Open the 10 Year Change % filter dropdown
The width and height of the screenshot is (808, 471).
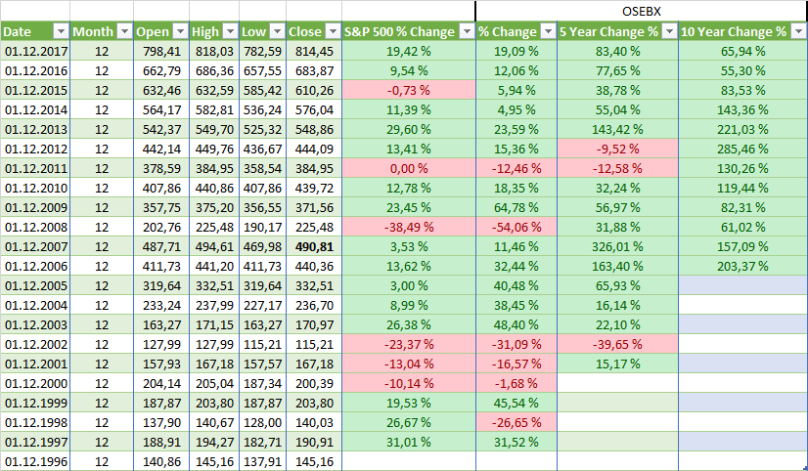click(798, 31)
